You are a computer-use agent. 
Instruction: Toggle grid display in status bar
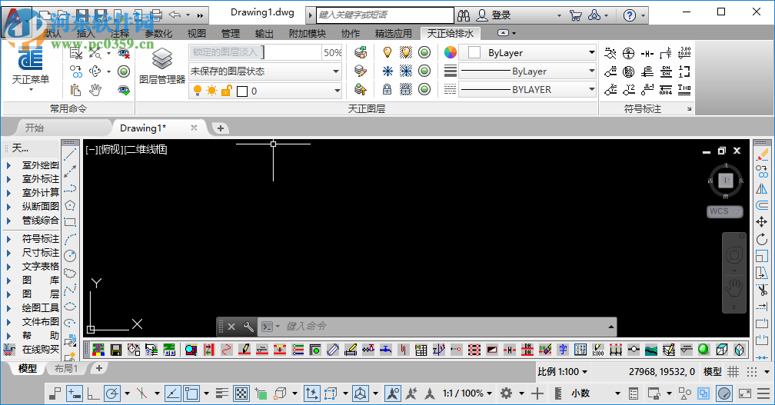pyautogui.click(x=733, y=371)
